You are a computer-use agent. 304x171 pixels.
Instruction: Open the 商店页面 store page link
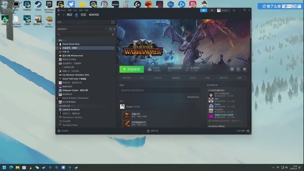pyautogui.click(x=127, y=78)
